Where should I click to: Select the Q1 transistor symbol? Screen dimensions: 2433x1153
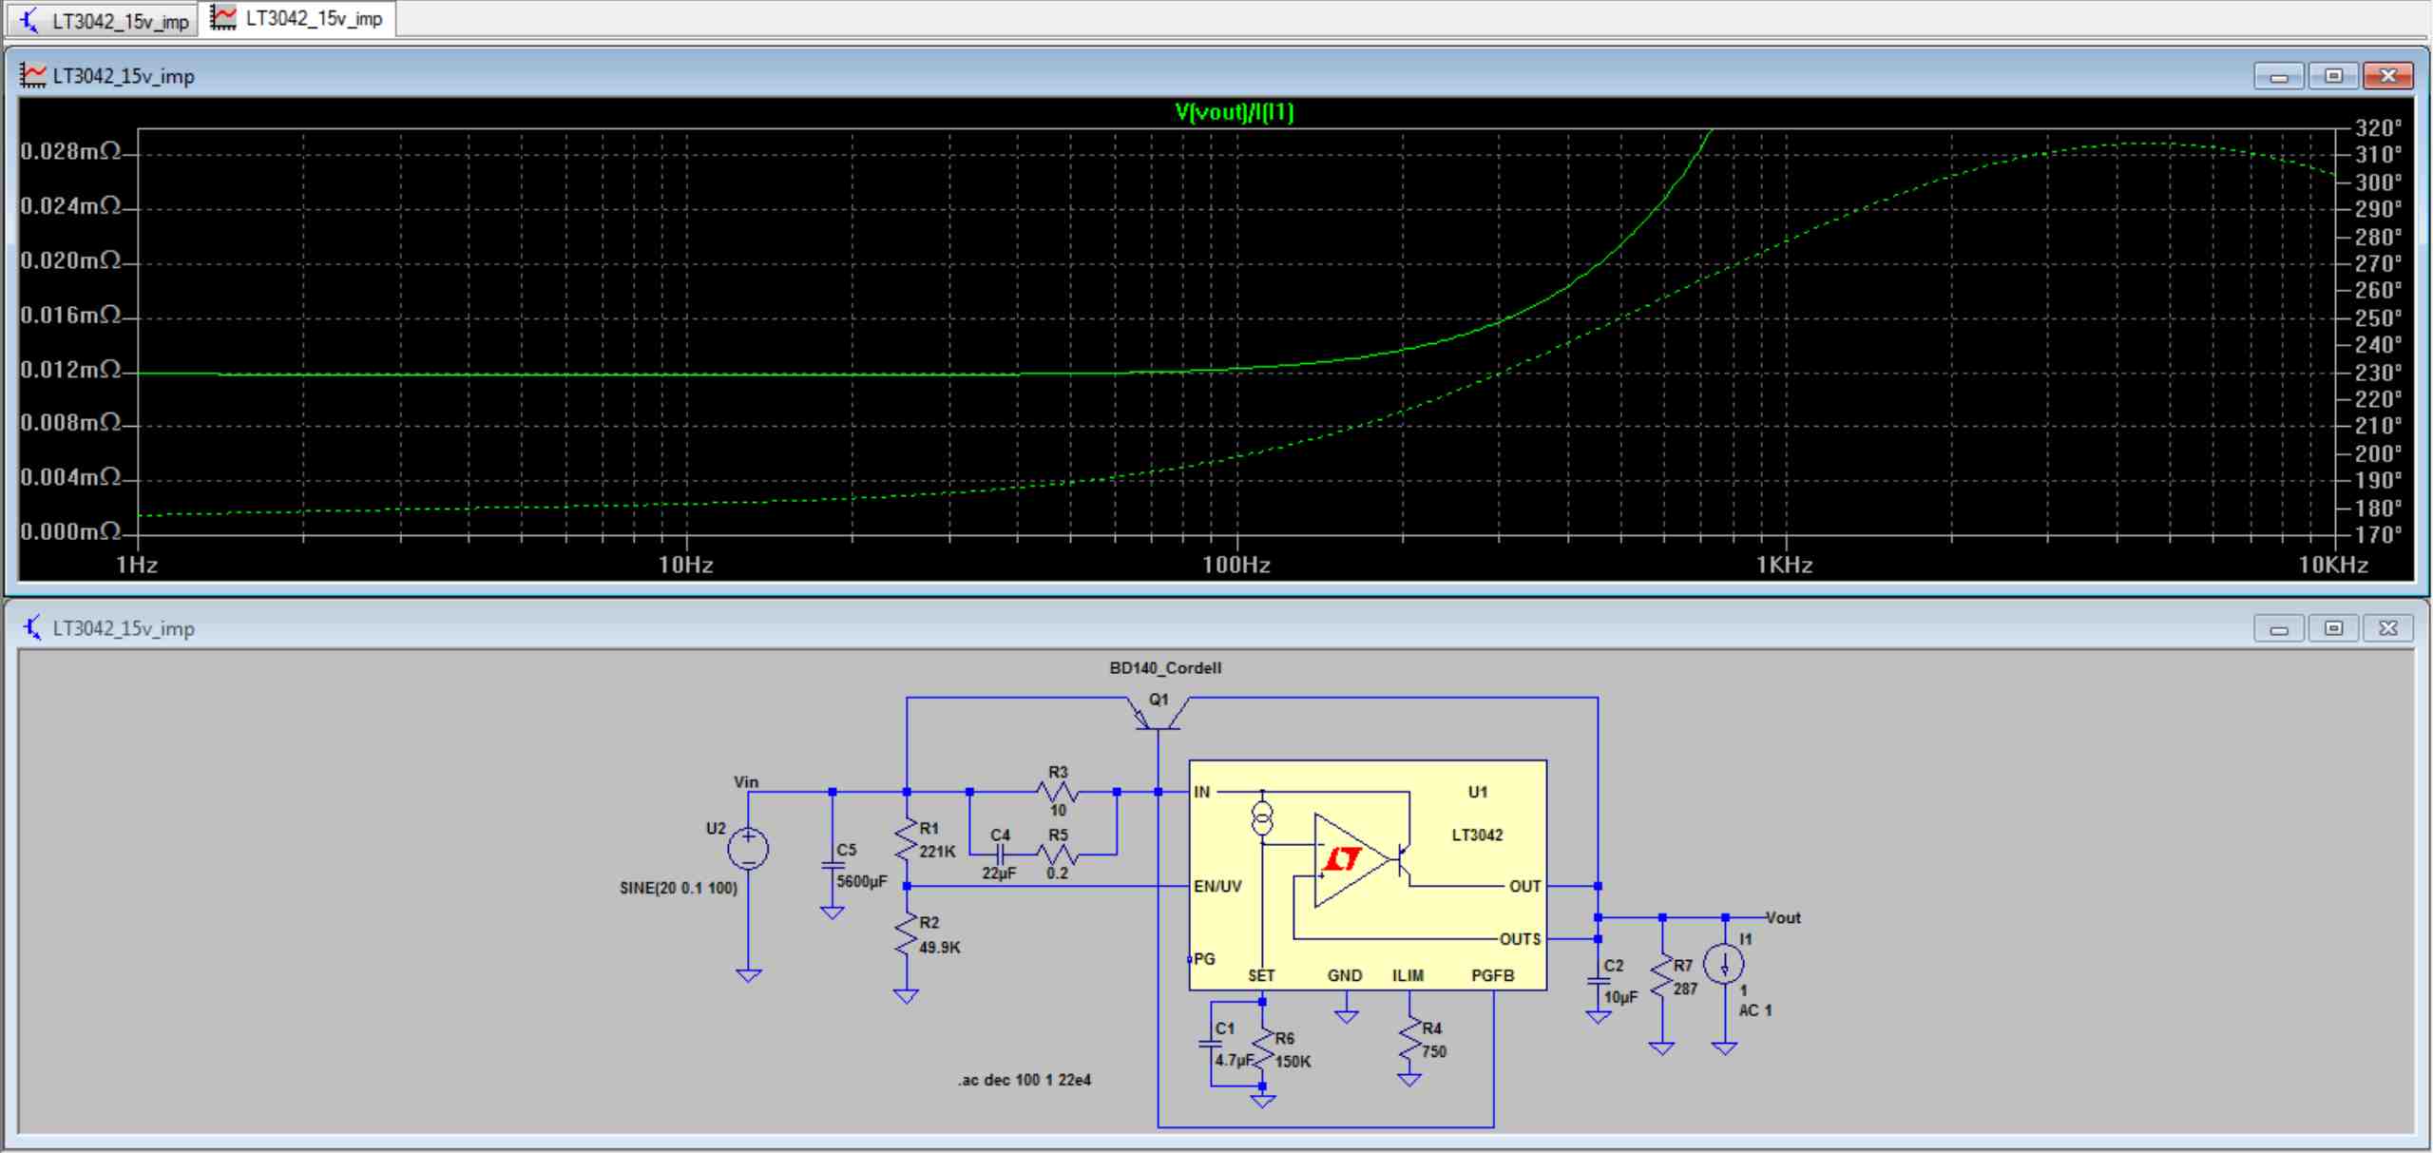pyautogui.click(x=1158, y=715)
